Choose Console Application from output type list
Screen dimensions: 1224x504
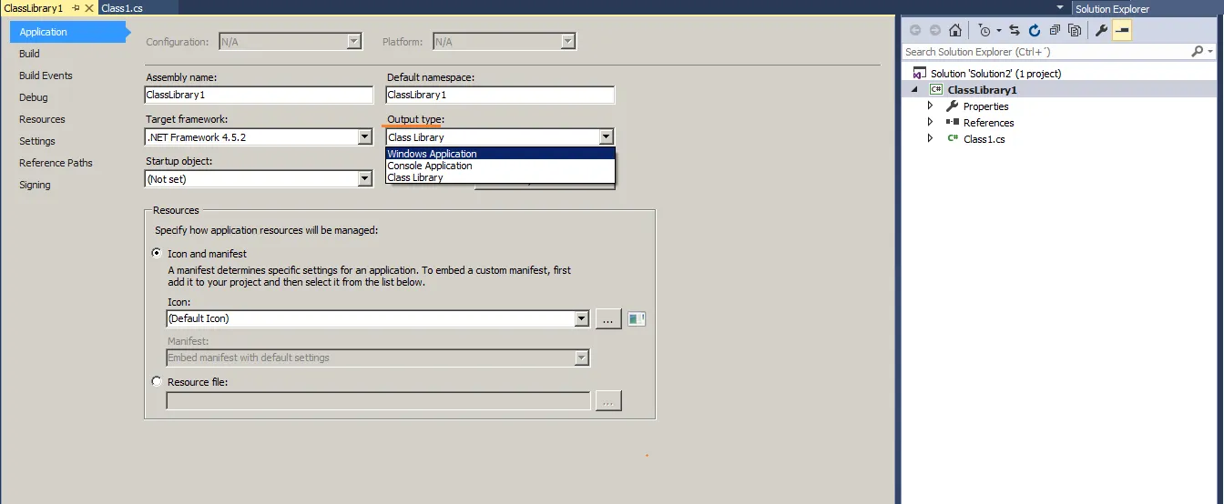pyautogui.click(x=500, y=166)
